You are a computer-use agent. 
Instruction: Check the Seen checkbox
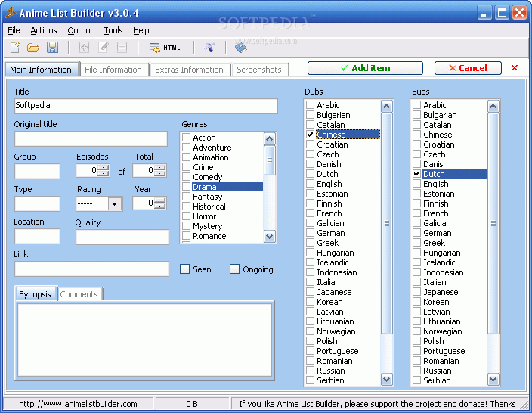tap(184, 269)
